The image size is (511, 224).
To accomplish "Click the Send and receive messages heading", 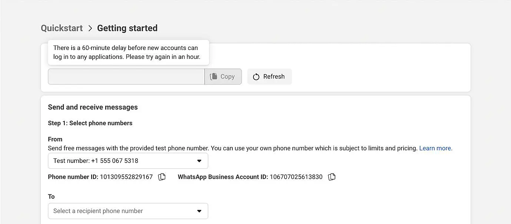I will [93, 107].
